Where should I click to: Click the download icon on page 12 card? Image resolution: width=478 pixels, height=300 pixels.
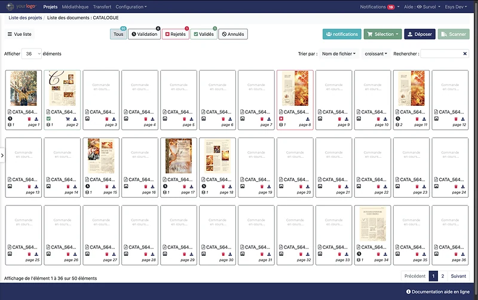(x=462, y=119)
